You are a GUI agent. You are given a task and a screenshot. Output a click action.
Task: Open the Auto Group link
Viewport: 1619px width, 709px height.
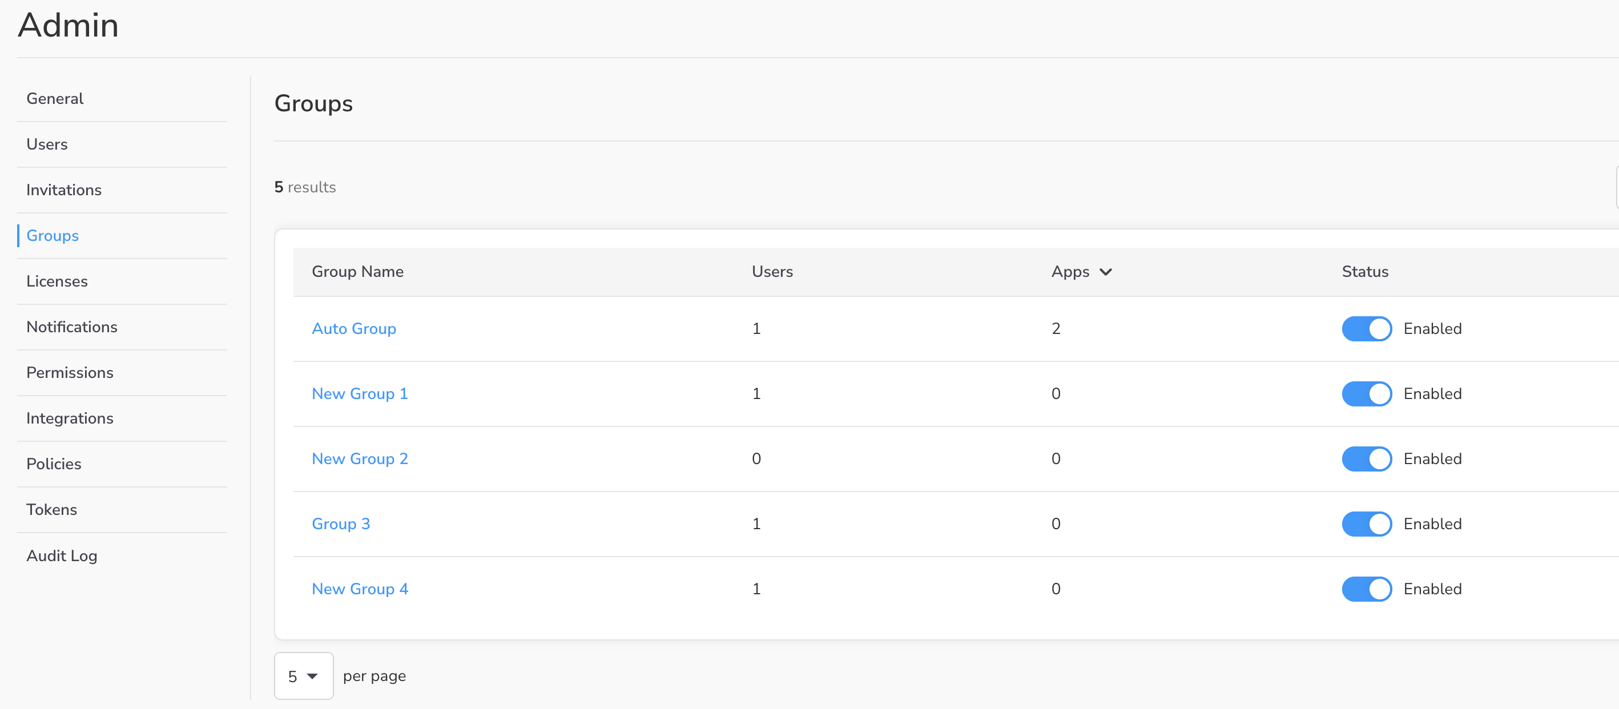coord(354,329)
